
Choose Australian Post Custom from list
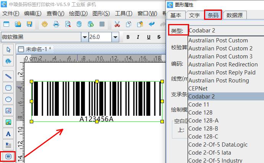click(x=226, y=40)
